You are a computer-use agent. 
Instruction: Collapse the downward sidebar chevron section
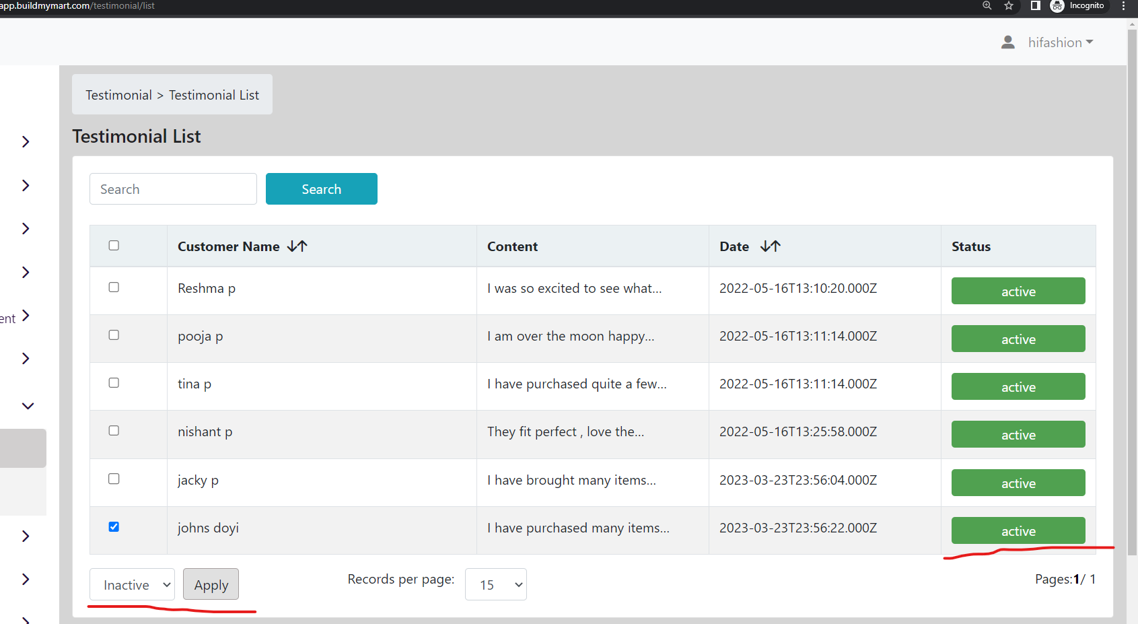28,406
